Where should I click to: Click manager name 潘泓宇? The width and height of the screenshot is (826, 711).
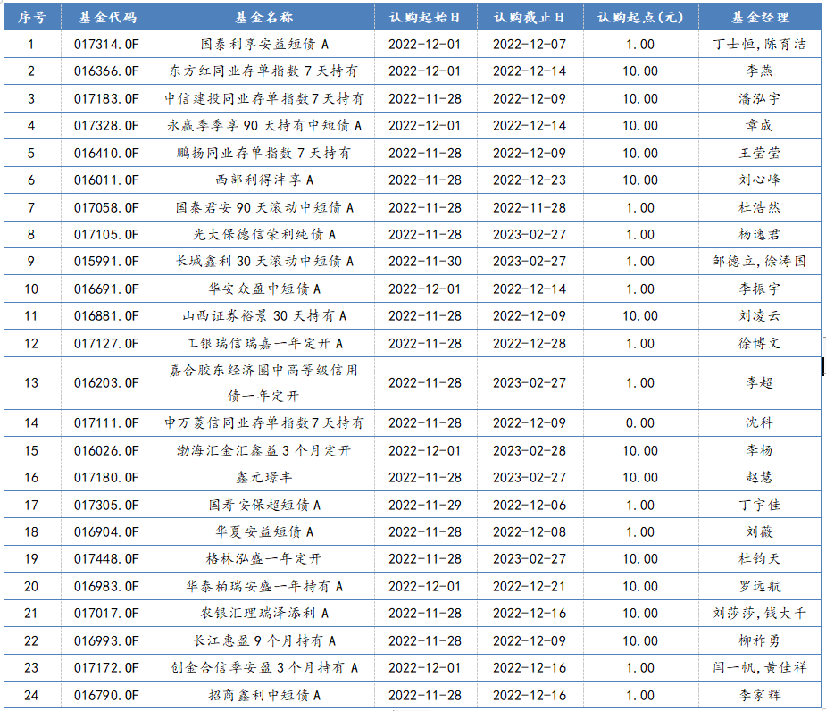click(760, 98)
